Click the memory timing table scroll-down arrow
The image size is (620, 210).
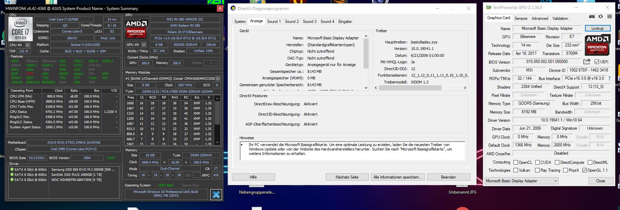click(217, 142)
